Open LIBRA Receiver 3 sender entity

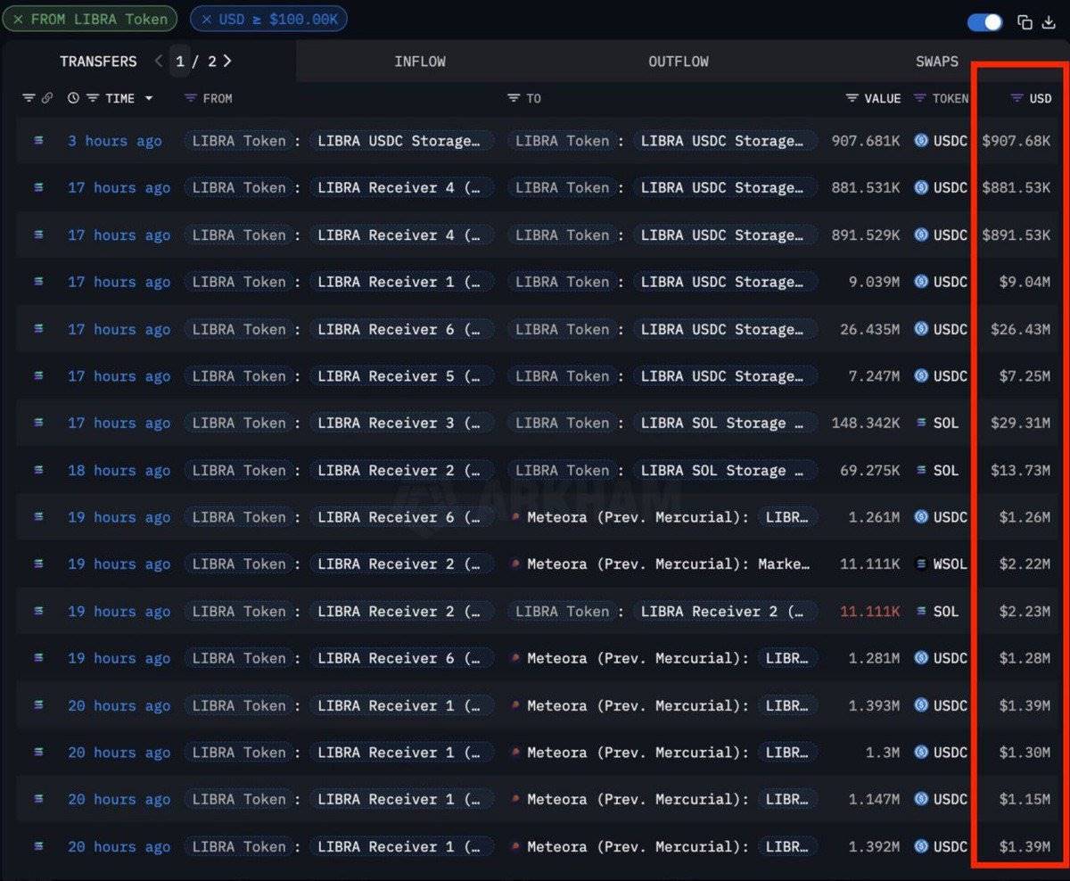pyautogui.click(x=400, y=423)
